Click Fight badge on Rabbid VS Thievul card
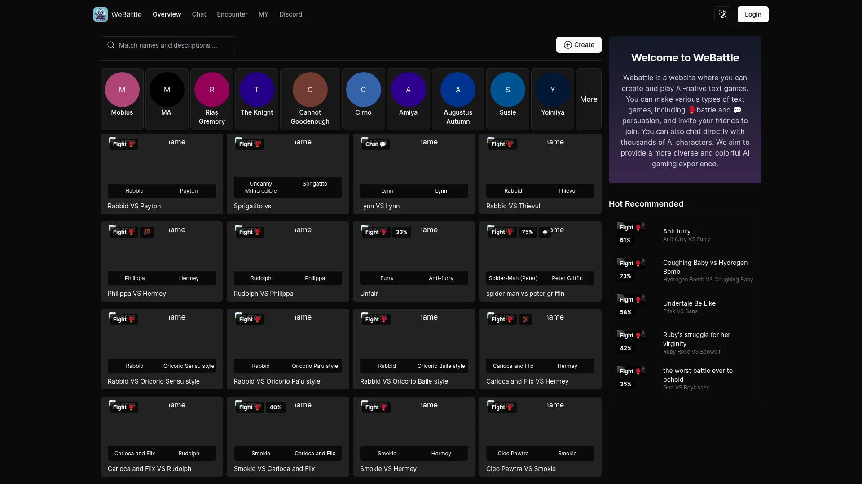The width and height of the screenshot is (862, 484). pyautogui.click(x=502, y=144)
